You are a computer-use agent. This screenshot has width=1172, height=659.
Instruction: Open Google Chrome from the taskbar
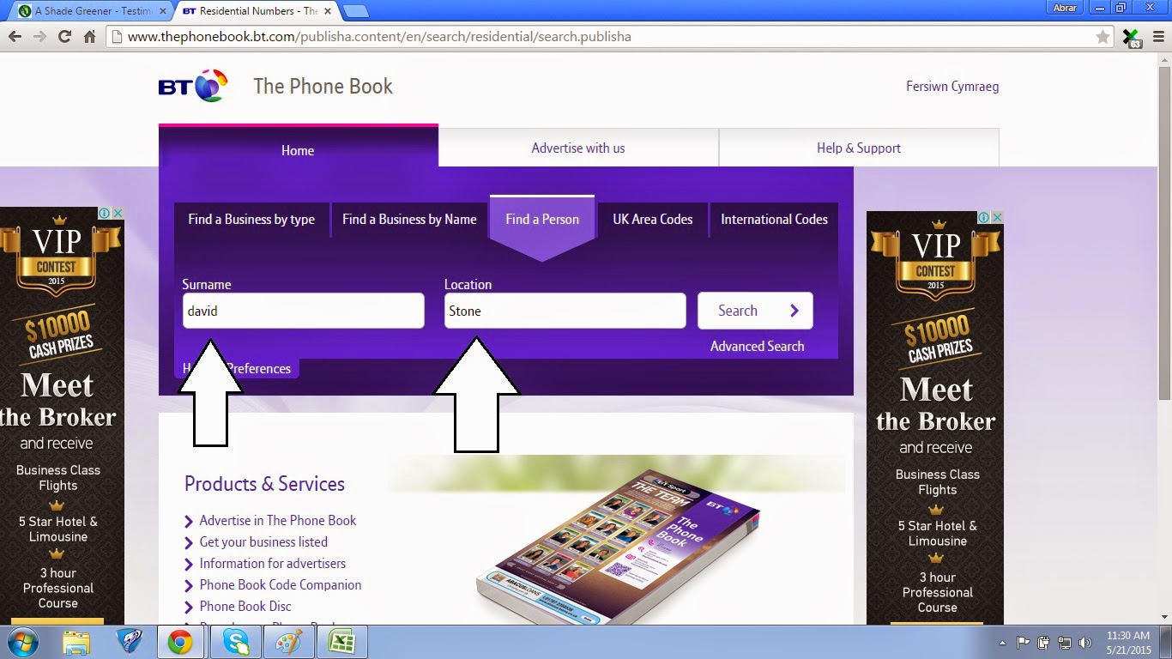pyautogui.click(x=180, y=642)
